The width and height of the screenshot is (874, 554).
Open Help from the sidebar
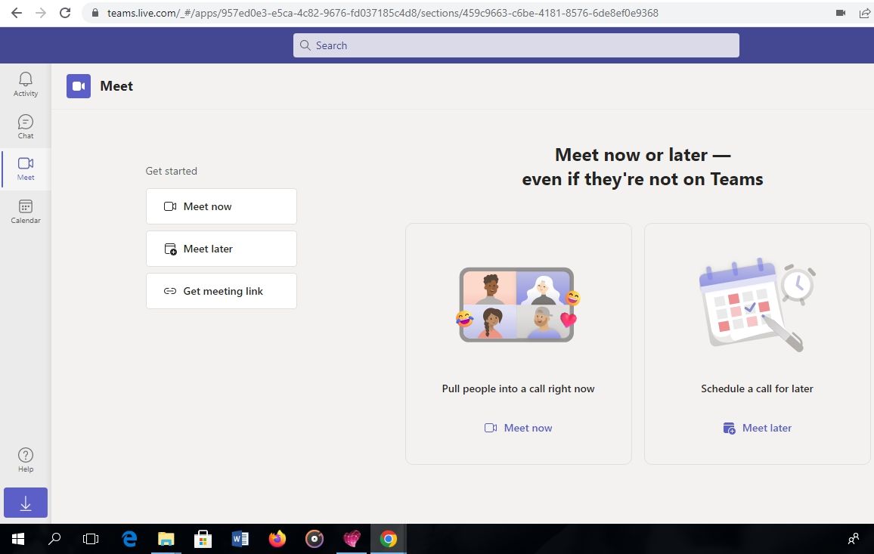click(x=26, y=460)
